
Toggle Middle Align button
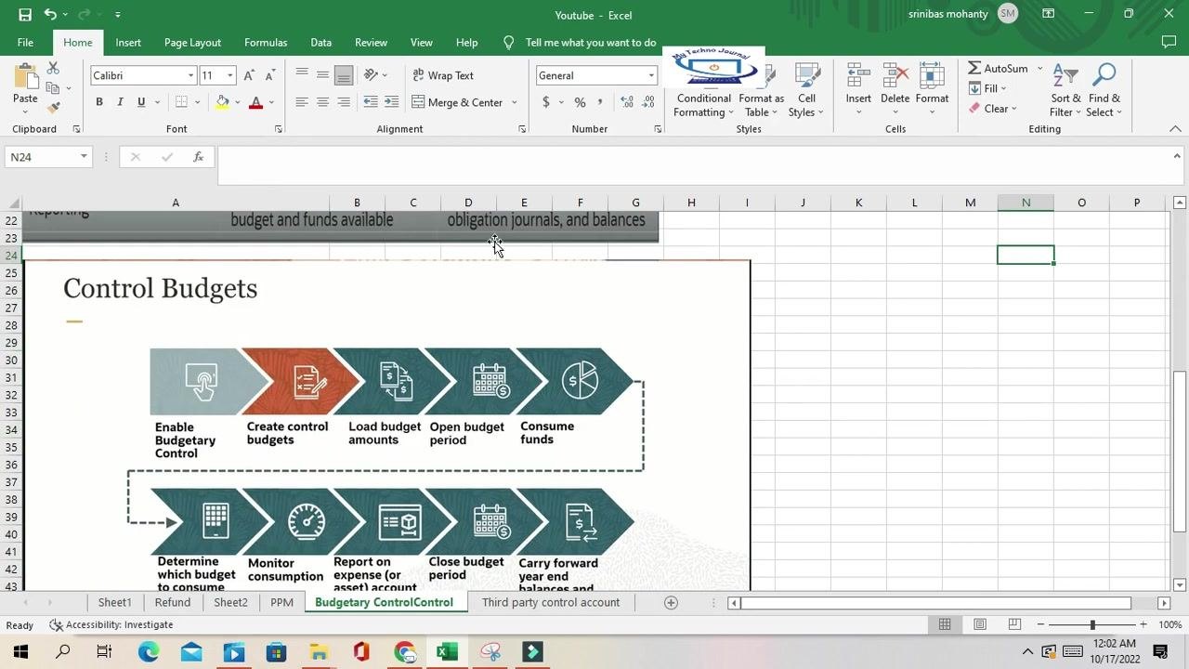tap(322, 75)
